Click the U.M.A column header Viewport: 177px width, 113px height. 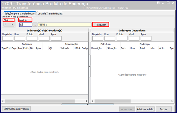tap(77, 48)
